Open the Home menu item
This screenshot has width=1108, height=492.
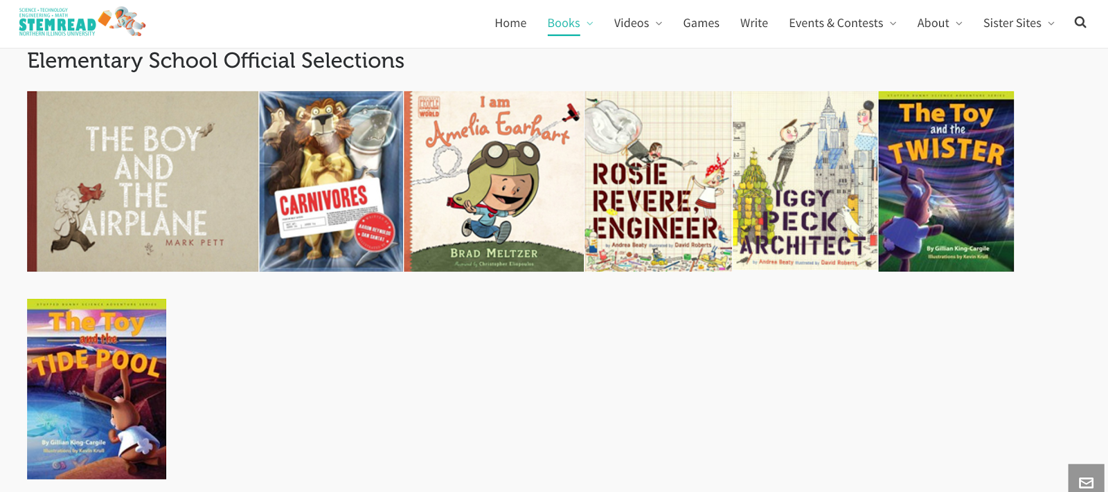[x=510, y=23]
